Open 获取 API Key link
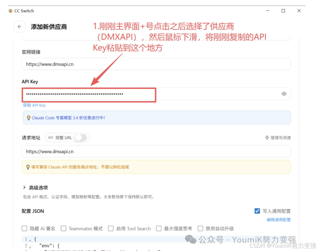Screen dimensions: 317x251 [x=34, y=105]
